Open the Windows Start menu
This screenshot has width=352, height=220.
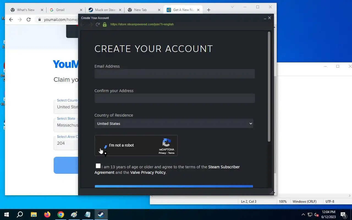pyautogui.click(x=7, y=215)
